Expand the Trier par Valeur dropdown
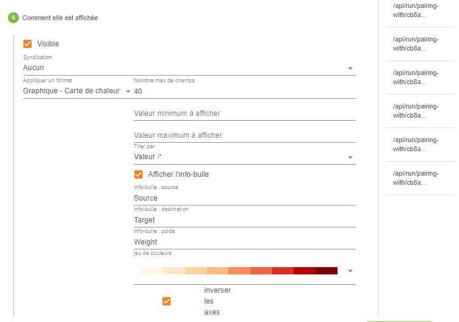The image size is (459, 322). pyautogui.click(x=244, y=157)
